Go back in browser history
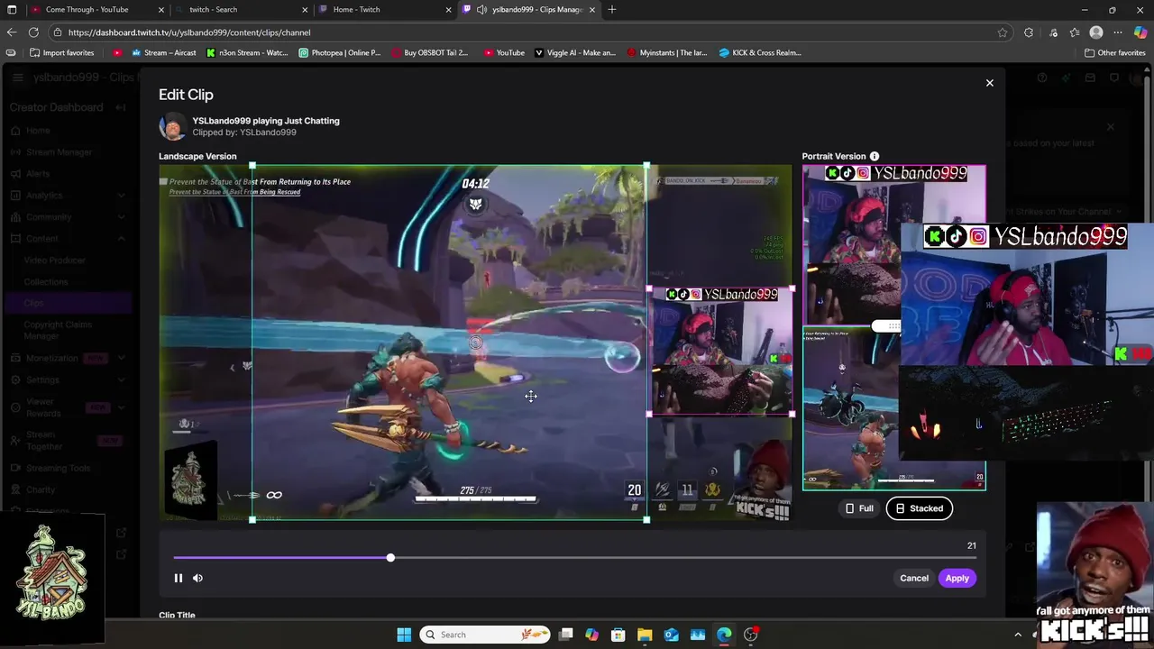1154x649 pixels. pyautogui.click(x=11, y=32)
